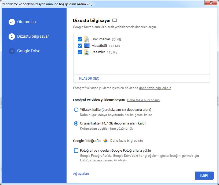Click the step 2 circle icon
The image size is (219, 185).
click(x=12, y=37)
